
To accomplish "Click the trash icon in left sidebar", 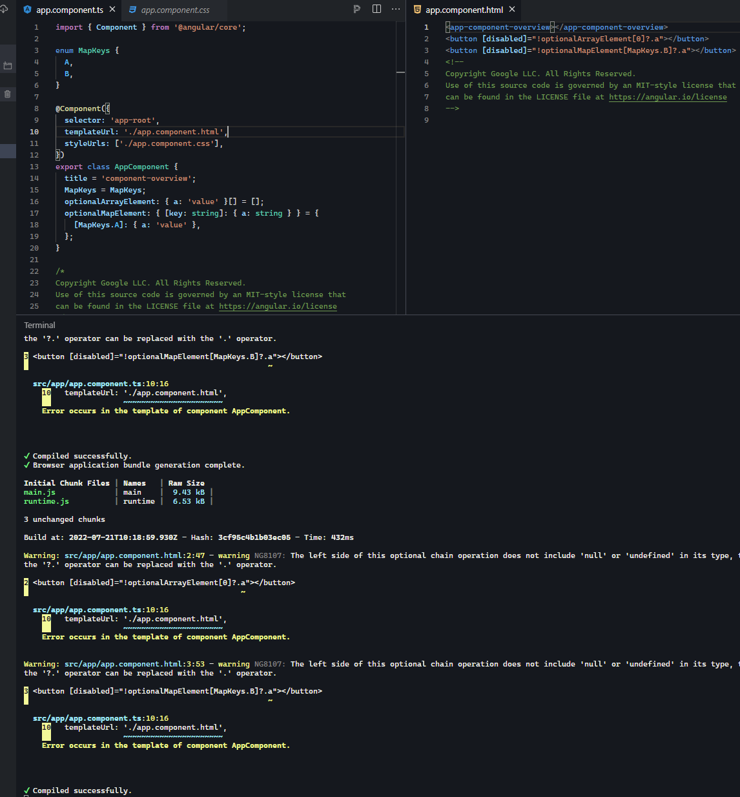I will point(8,94).
